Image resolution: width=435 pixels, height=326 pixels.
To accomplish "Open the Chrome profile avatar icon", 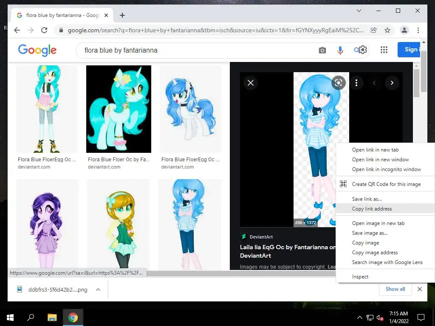I will [x=404, y=30].
